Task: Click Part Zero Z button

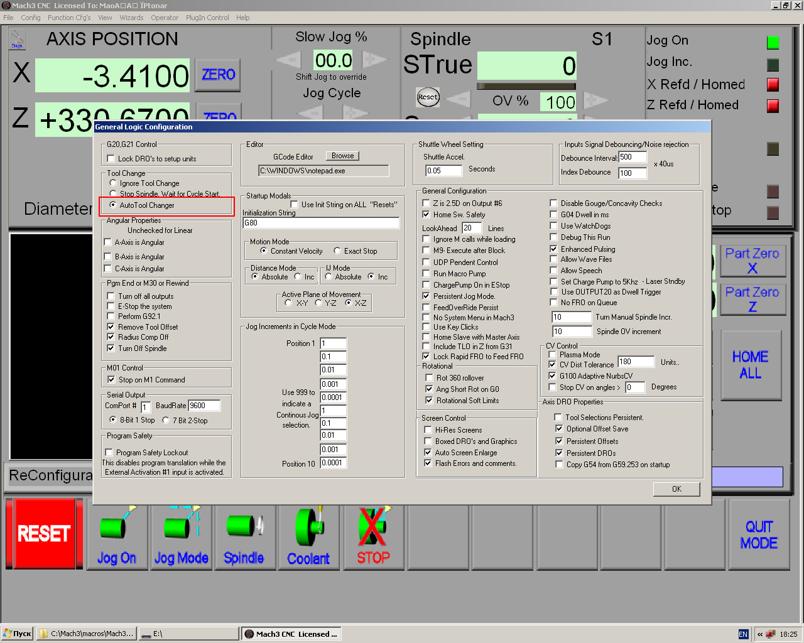Action: 752,299
